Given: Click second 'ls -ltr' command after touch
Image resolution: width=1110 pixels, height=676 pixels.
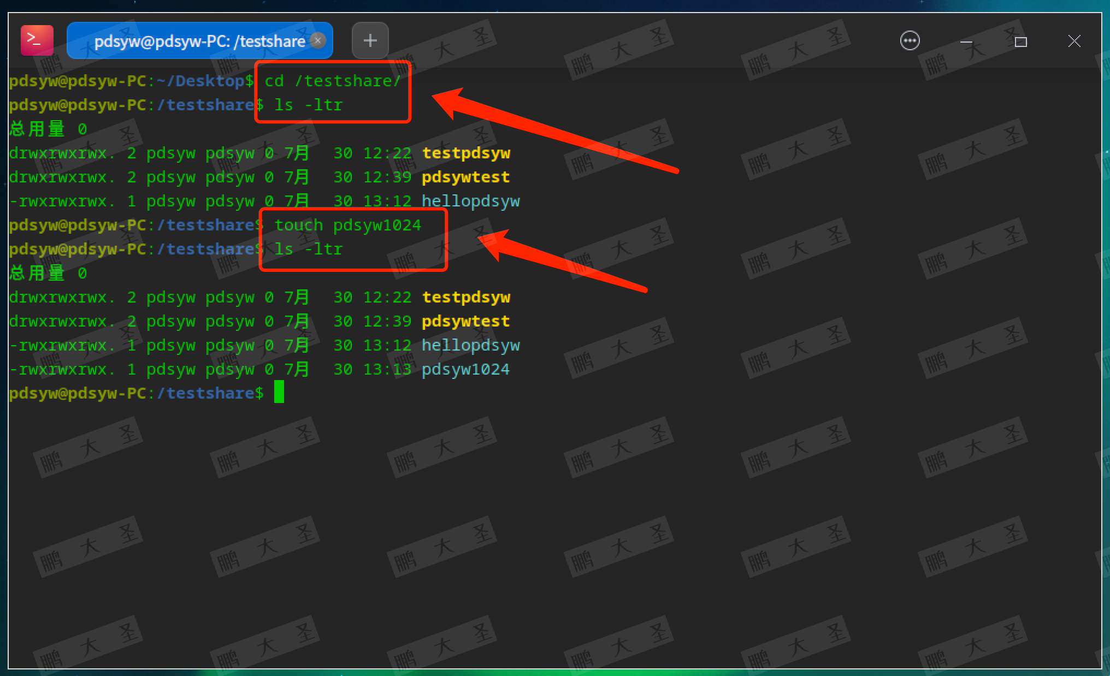Looking at the screenshot, I should tap(308, 249).
